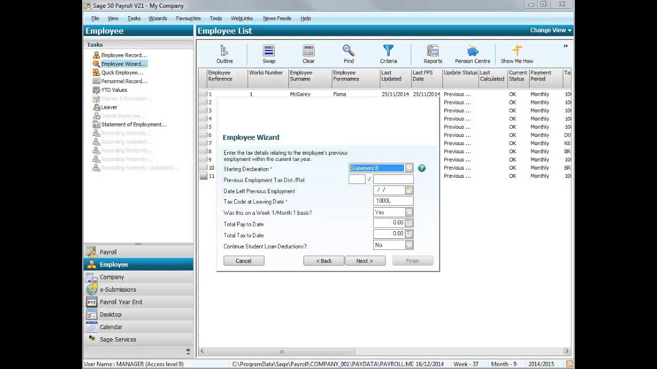The image size is (657, 369).
Task: Open the Reports toolbar icon
Action: point(433,54)
